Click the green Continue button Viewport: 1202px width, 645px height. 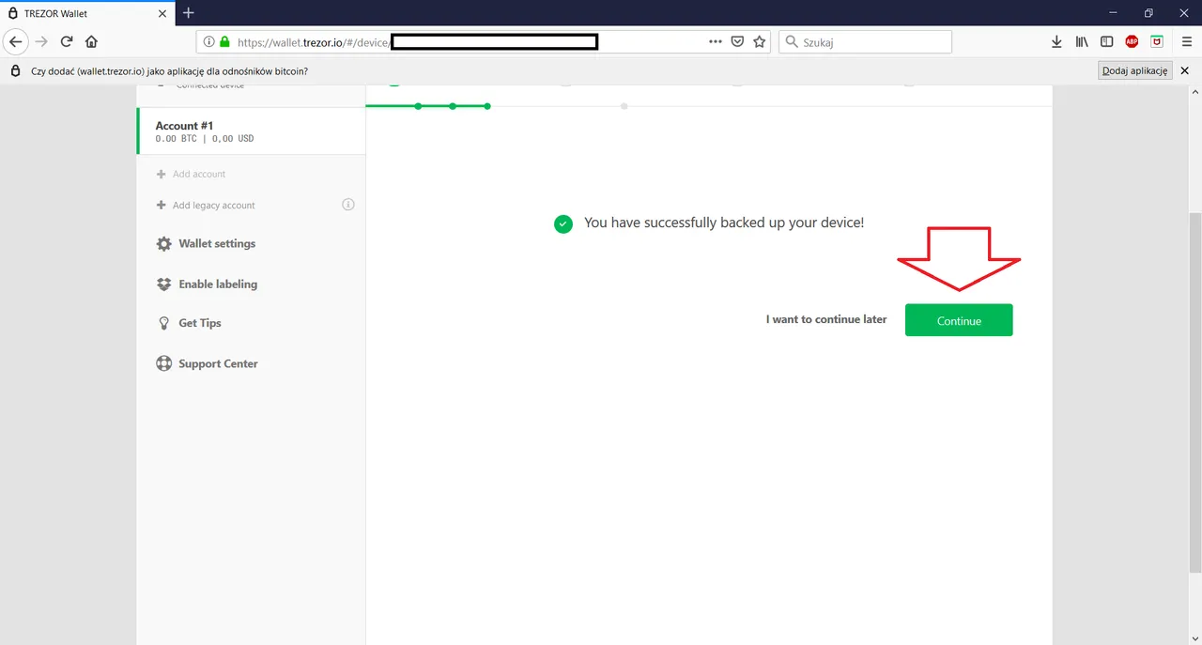click(x=959, y=320)
